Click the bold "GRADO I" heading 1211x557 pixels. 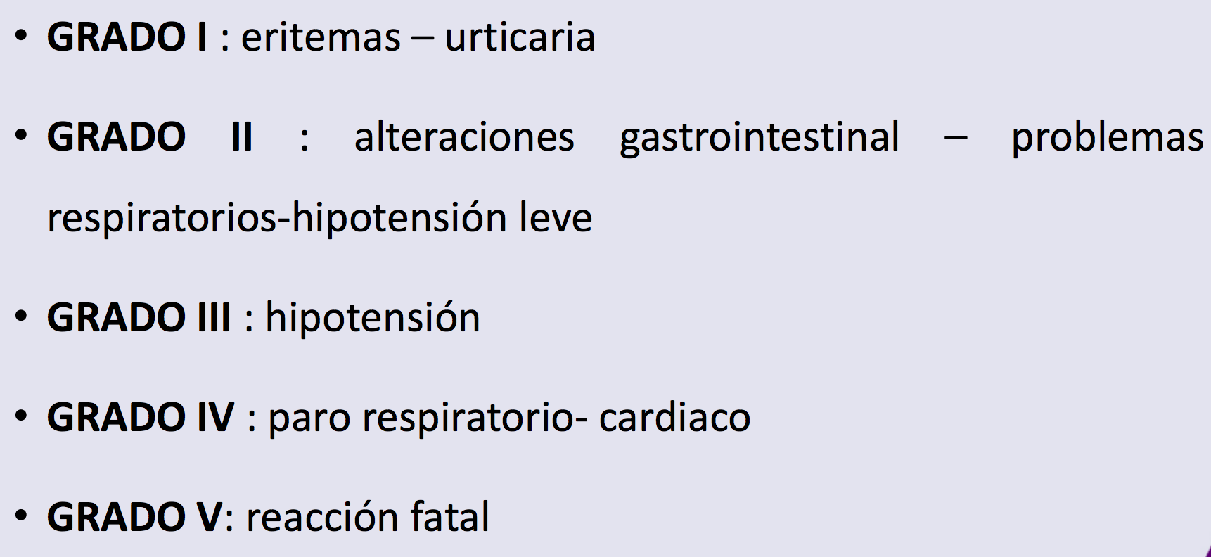127,37
